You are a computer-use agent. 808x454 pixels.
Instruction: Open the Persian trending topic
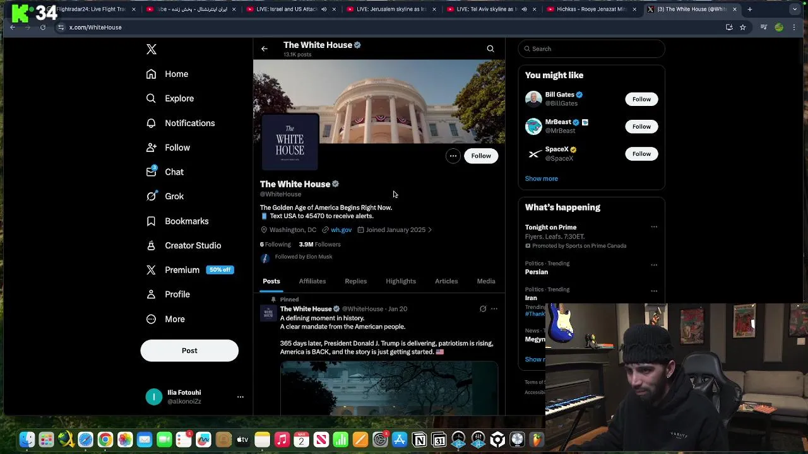point(537,272)
